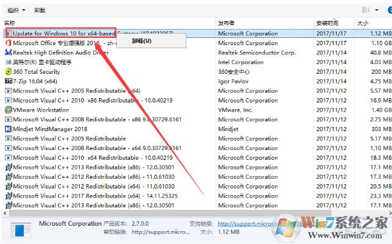The height and width of the screenshot is (244, 392).
Task: Click the 卸载 toolbar button
Action: (x=40, y=10)
